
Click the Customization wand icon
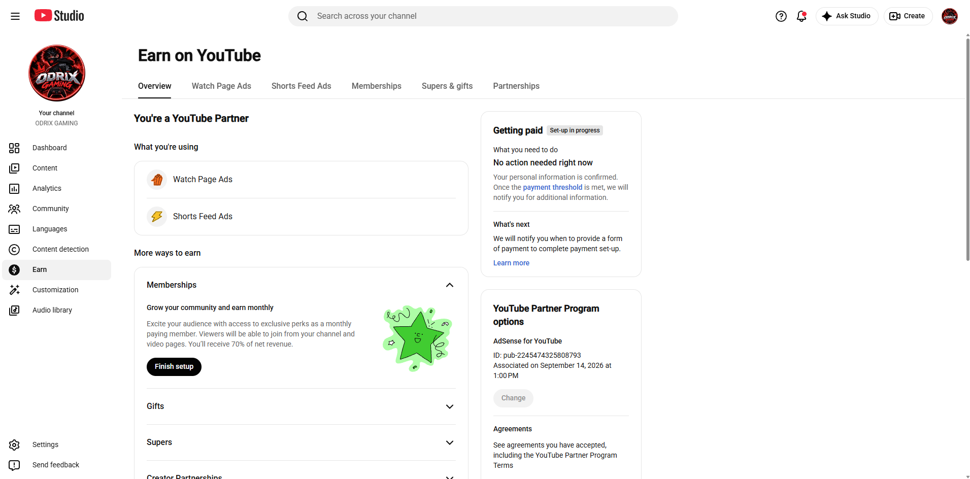pyautogui.click(x=14, y=290)
